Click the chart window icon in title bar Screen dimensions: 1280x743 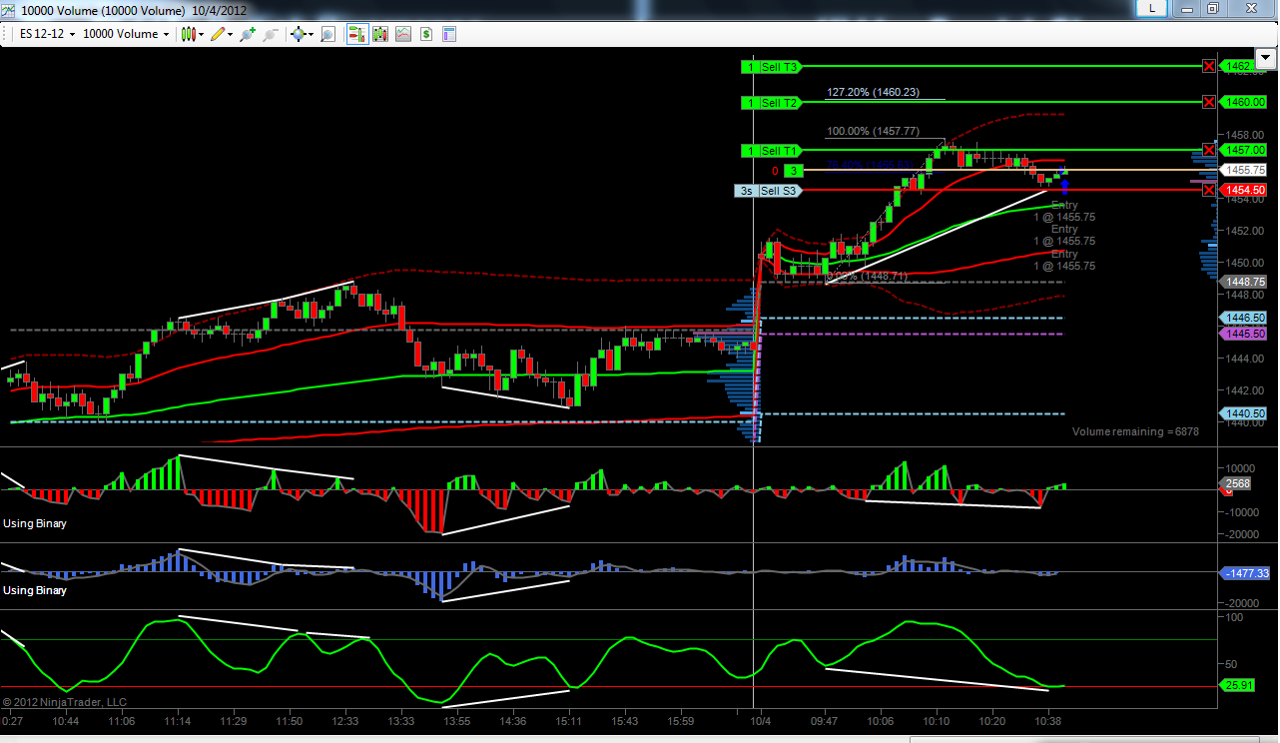pos(9,9)
